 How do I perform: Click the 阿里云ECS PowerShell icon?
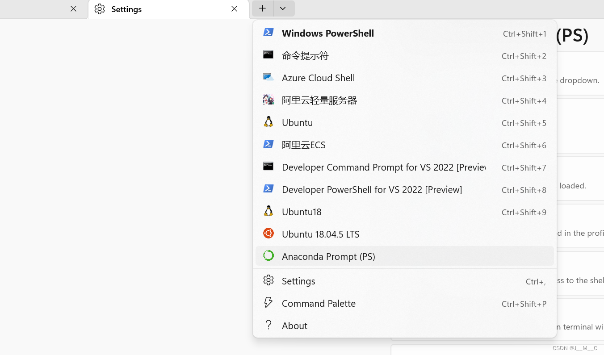point(268,144)
